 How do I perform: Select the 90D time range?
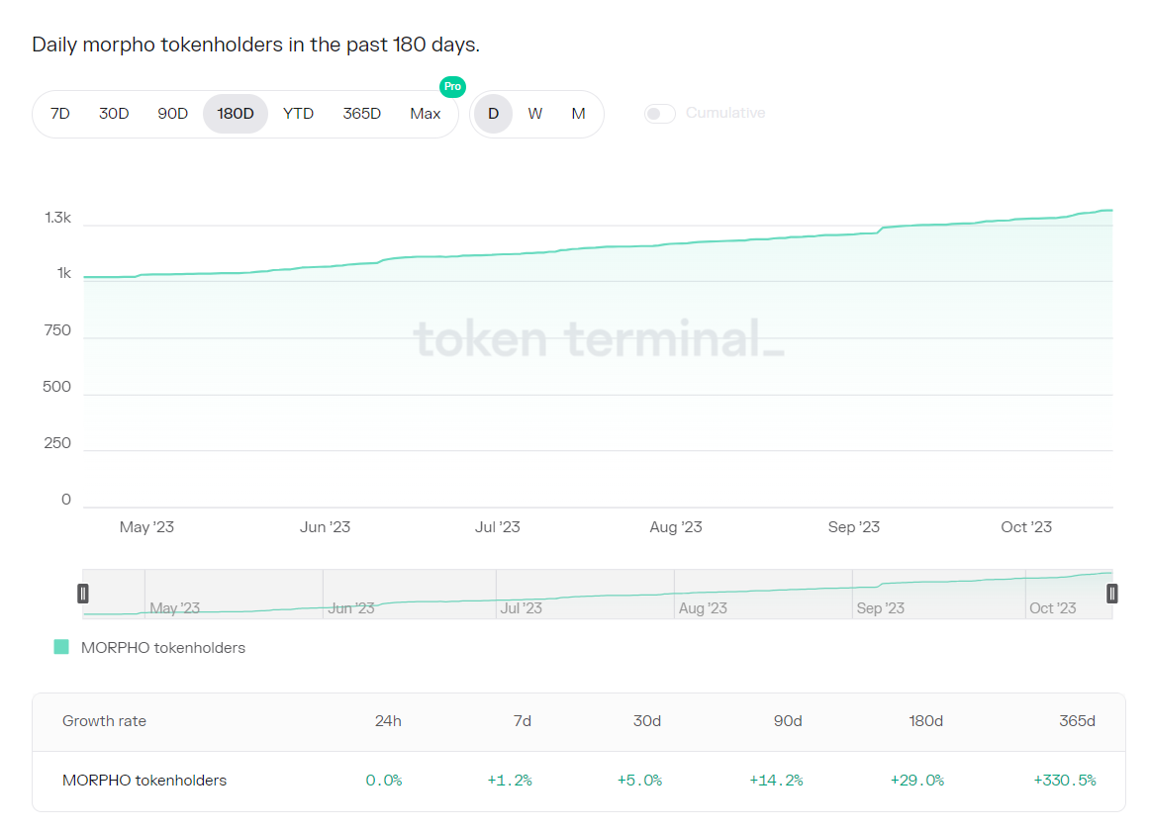(x=172, y=114)
